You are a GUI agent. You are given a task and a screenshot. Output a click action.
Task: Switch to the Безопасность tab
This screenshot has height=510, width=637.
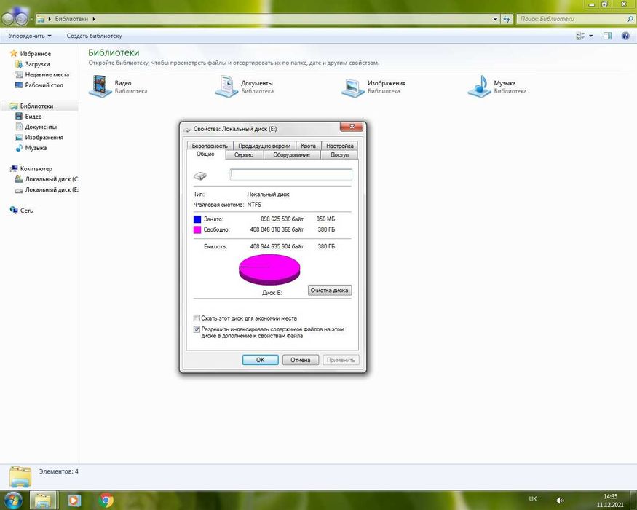click(210, 146)
